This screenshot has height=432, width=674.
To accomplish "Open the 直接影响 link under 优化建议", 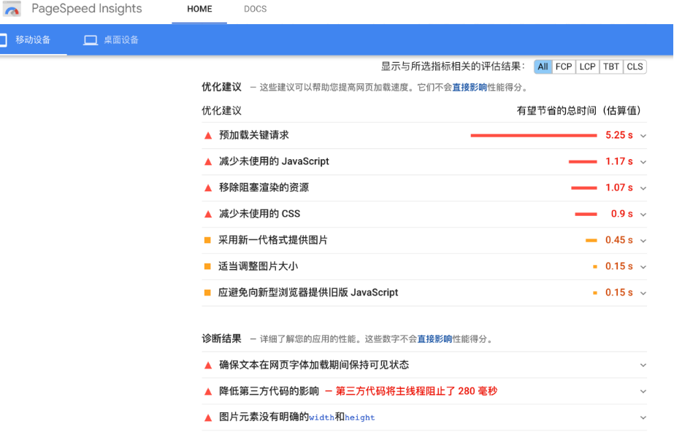I will 469,87.
